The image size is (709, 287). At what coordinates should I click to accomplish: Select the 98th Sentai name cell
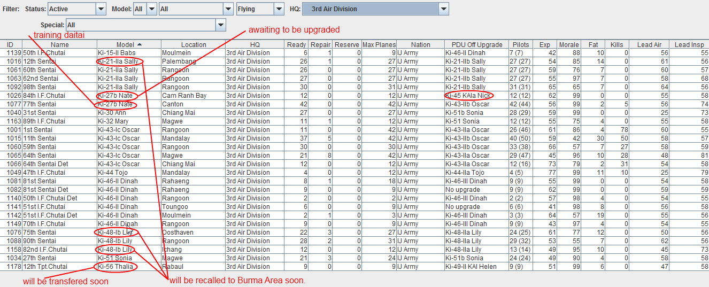point(59,87)
